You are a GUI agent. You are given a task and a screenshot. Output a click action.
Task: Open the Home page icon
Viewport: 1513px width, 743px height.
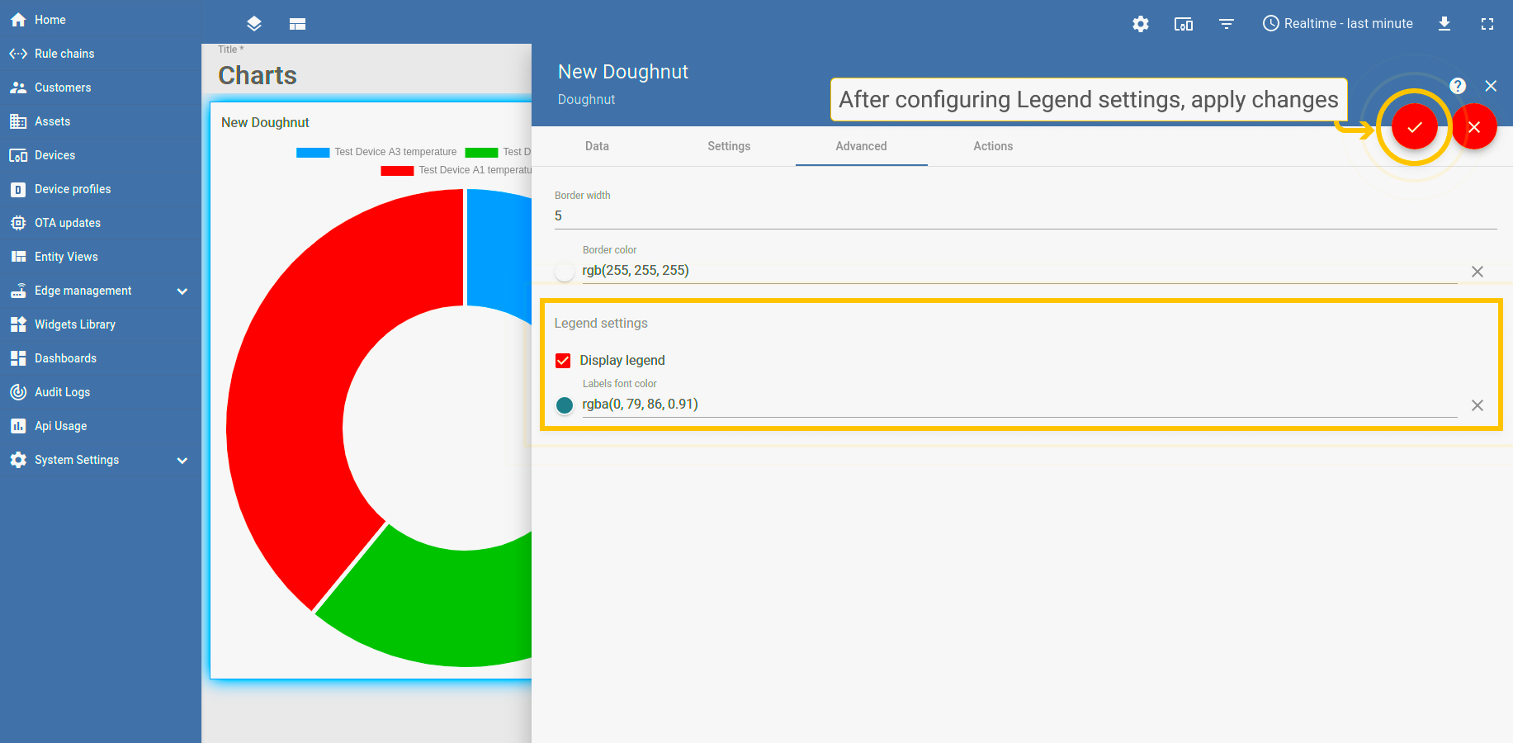pos(18,20)
